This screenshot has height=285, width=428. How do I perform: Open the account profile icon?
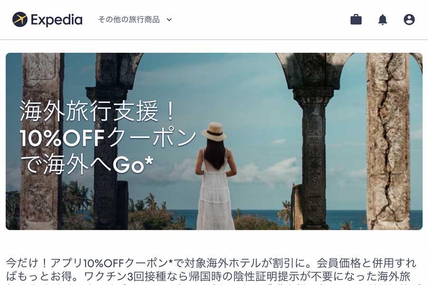tap(409, 19)
